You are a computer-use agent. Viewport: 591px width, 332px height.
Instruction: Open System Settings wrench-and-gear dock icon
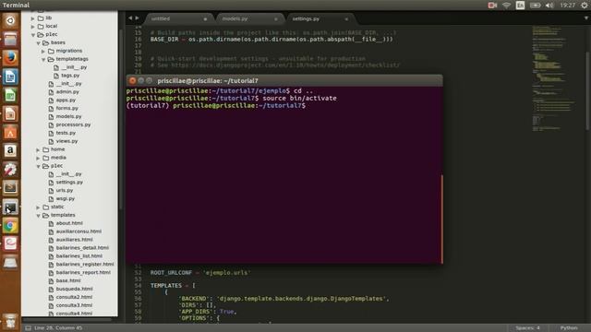(x=10, y=169)
